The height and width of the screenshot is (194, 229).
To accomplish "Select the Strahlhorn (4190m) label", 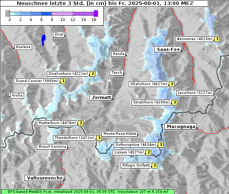I will 151,102.
